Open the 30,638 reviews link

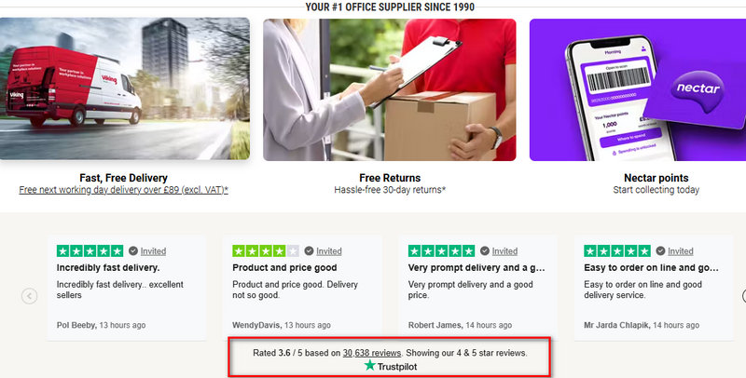point(371,353)
